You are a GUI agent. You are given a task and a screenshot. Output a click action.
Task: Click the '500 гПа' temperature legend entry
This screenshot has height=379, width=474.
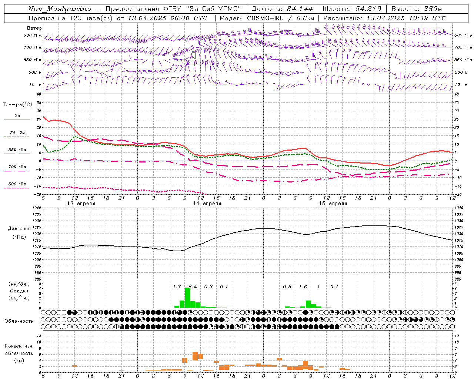(17, 185)
